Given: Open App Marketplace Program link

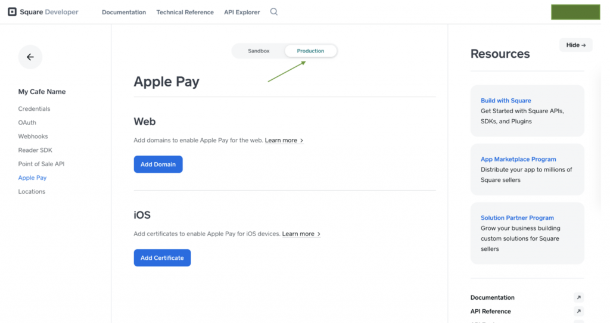Looking at the screenshot, I should [518, 159].
